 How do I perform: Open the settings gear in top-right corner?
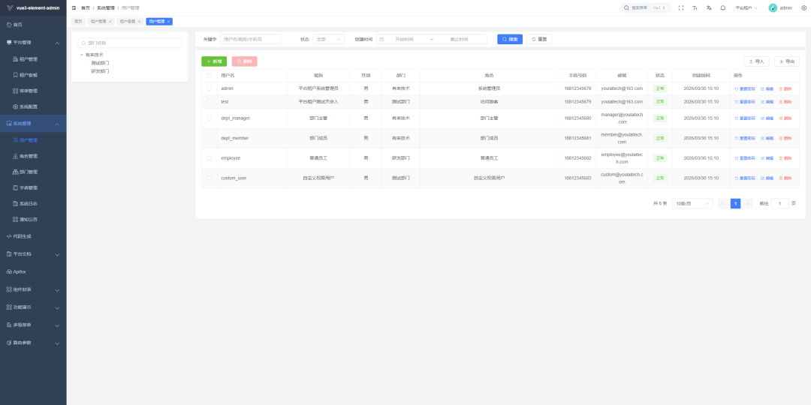pyautogui.click(x=803, y=7)
